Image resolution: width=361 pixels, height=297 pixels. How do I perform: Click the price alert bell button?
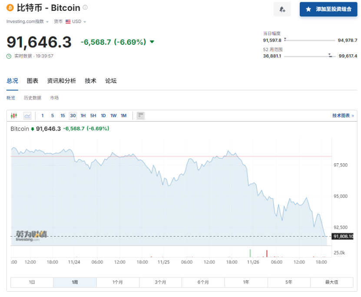point(282,9)
